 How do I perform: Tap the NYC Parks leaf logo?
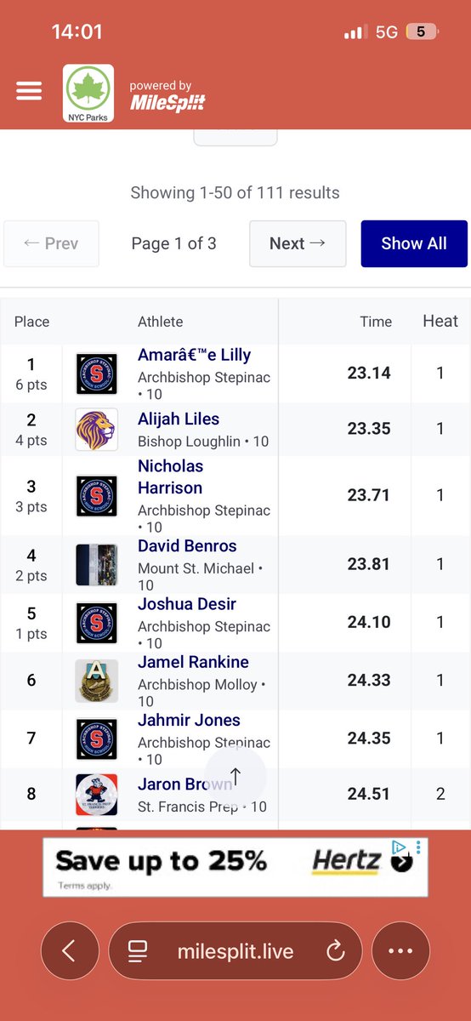[x=88, y=94]
